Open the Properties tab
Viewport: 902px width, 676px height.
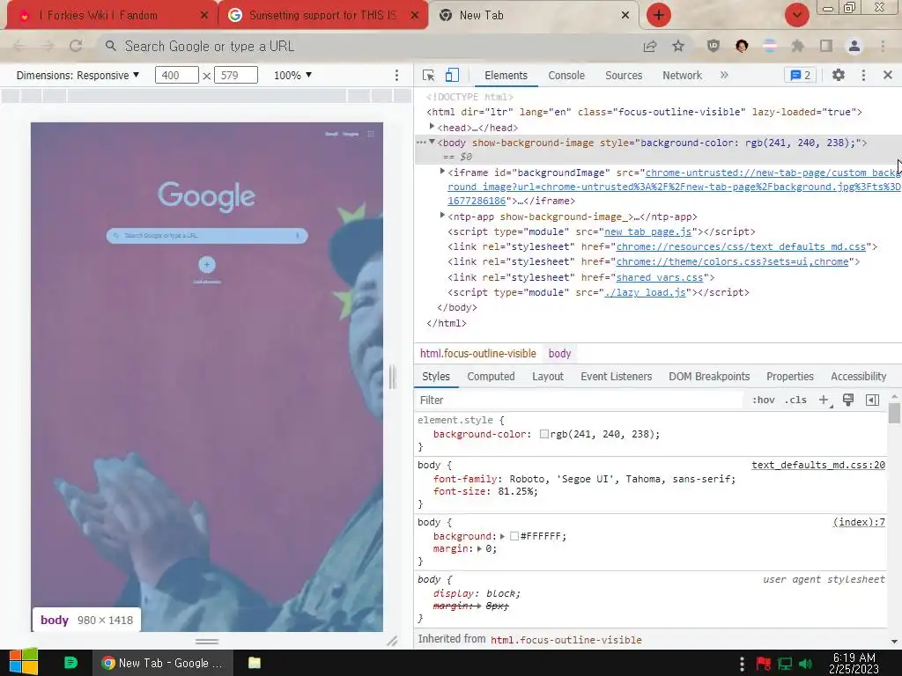coord(790,377)
